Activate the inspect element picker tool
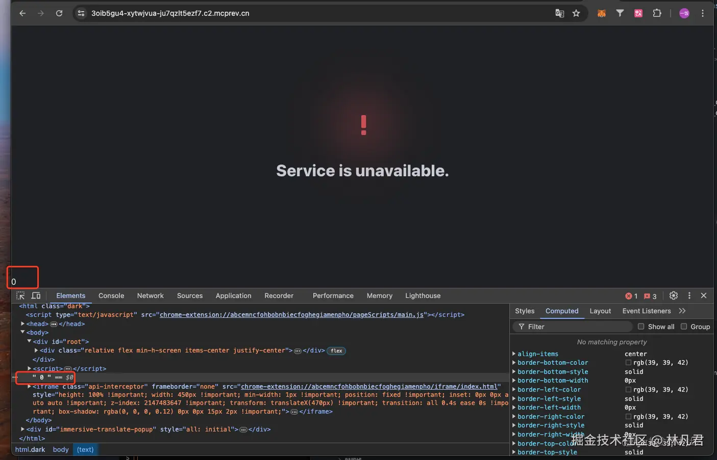This screenshot has height=460, width=717. pyautogui.click(x=20, y=295)
